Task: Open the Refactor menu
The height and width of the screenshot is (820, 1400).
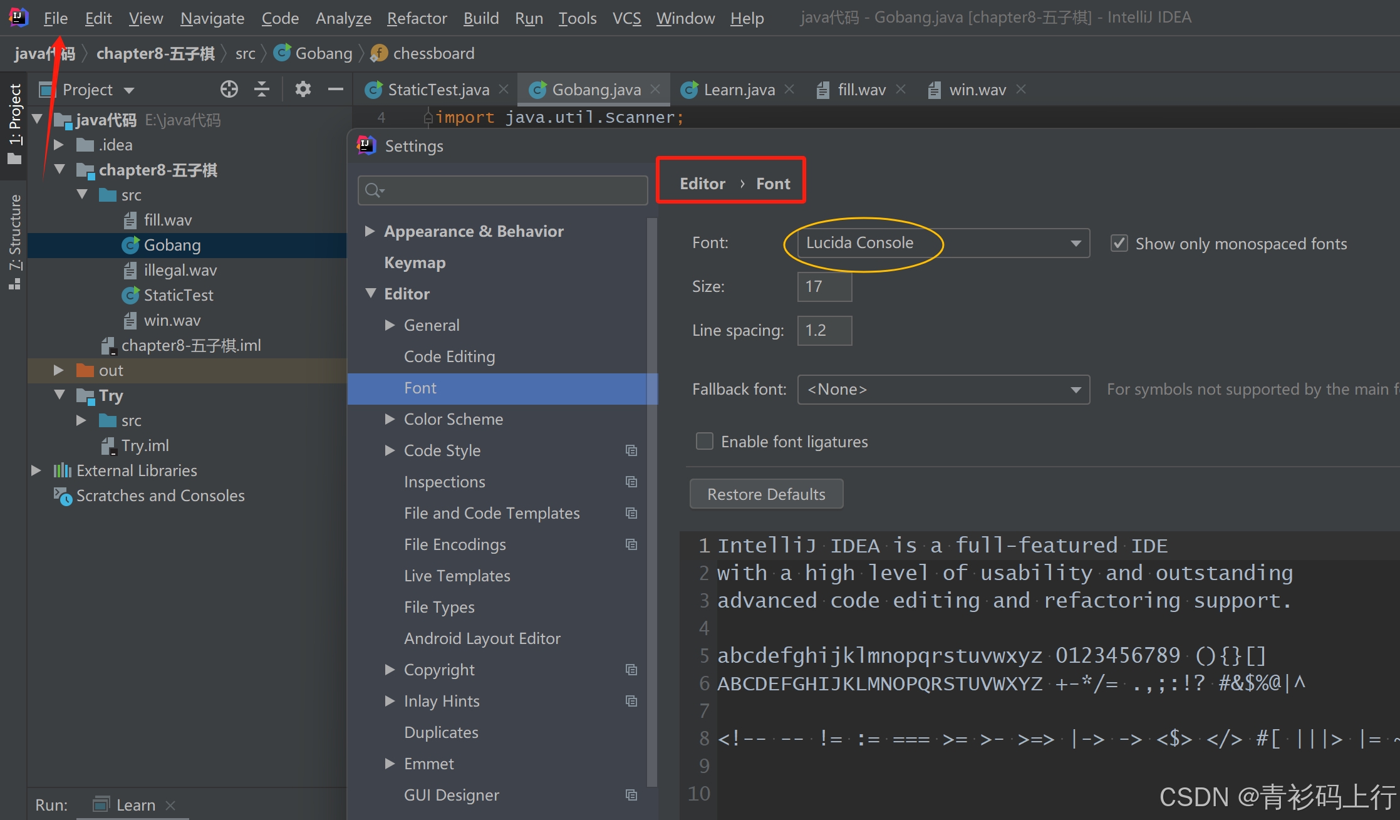Action: (417, 18)
